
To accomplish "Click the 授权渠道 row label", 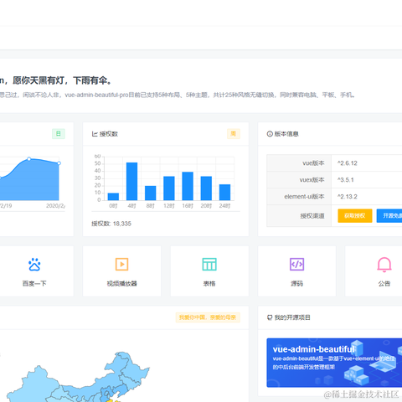I will coord(312,216).
